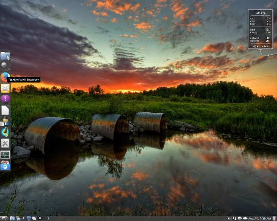Open volume control speaker icon
Viewport: 277px width, 221px height.
pyautogui.click(x=229, y=218)
